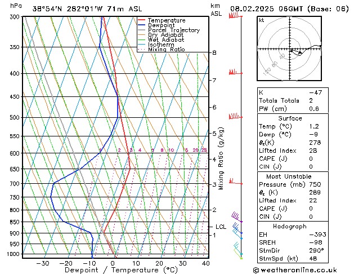
Task: Click the StmSpd (kt) value 48
Action: tap(313, 258)
